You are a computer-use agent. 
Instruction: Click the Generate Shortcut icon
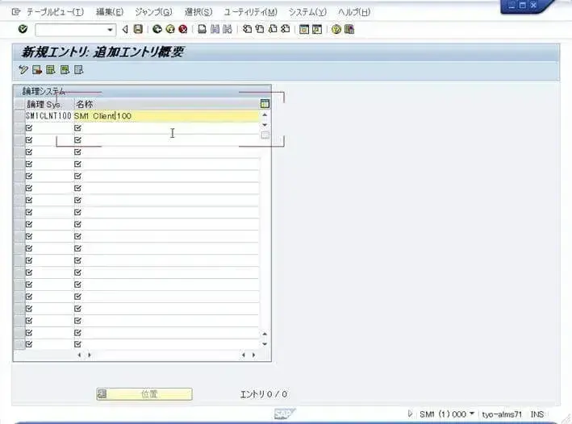[317, 29]
